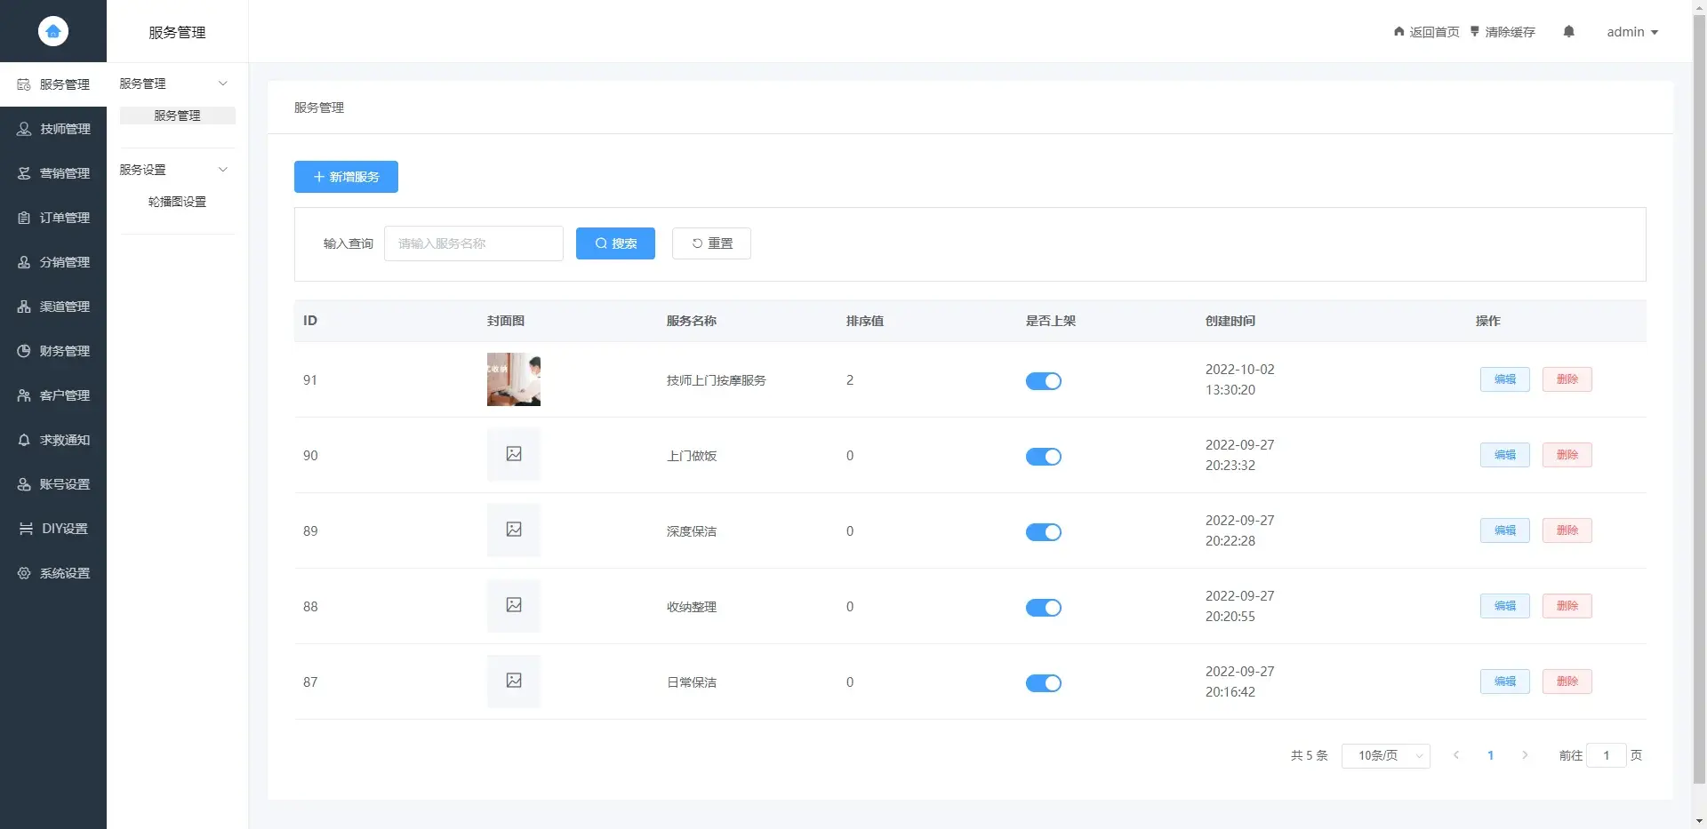1707x829 pixels.
Task: Click the previous page arrow
Action: point(1456,755)
